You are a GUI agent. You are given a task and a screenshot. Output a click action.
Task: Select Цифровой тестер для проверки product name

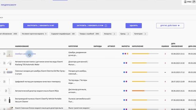pos(38,82)
